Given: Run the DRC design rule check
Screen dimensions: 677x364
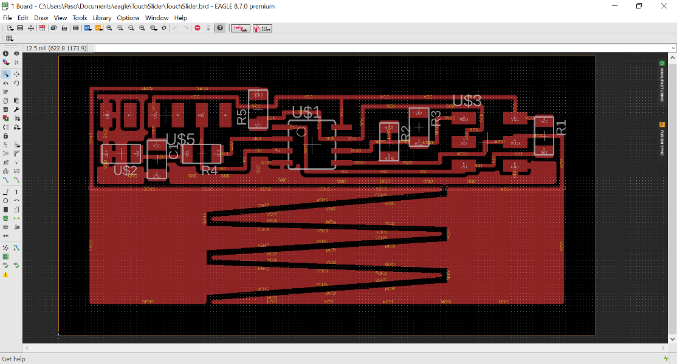Looking at the screenshot, I should 16,265.
